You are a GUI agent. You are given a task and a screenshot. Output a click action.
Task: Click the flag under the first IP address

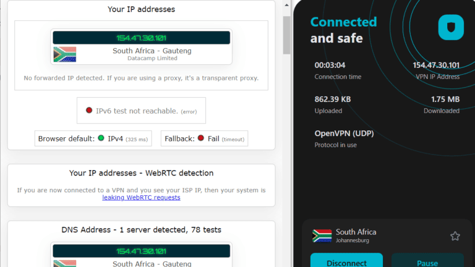[x=64, y=54]
